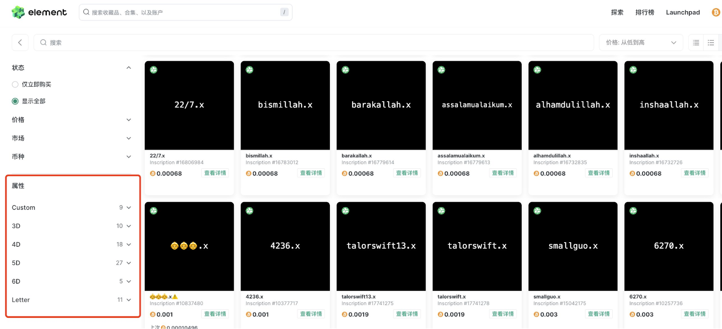The height and width of the screenshot is (329, 722).
Task: Select the 仅立即购买 radio option
Action: click(15, 84)
